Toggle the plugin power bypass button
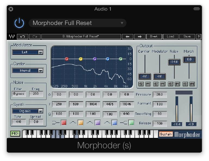 click(x=19, y=23)
